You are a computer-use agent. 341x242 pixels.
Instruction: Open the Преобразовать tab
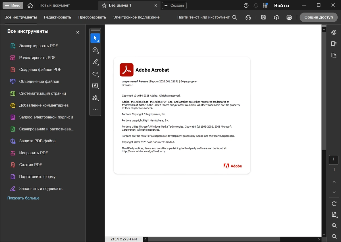tap(92, 17)
